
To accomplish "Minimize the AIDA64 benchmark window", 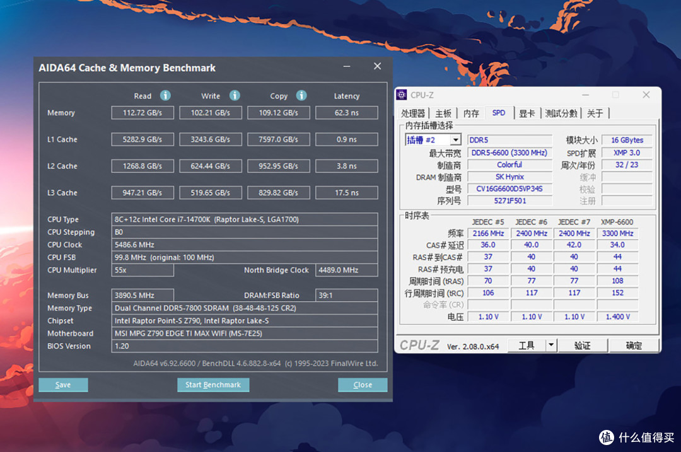I will point(347,66).
